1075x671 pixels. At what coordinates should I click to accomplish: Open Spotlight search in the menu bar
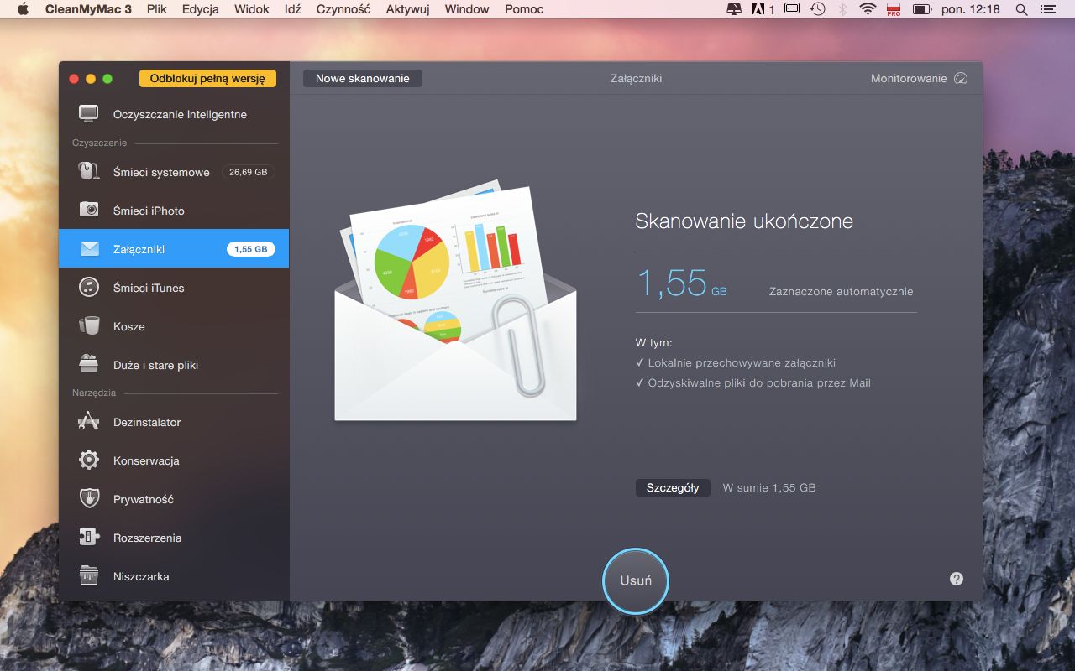click(x=1021, y=9)
